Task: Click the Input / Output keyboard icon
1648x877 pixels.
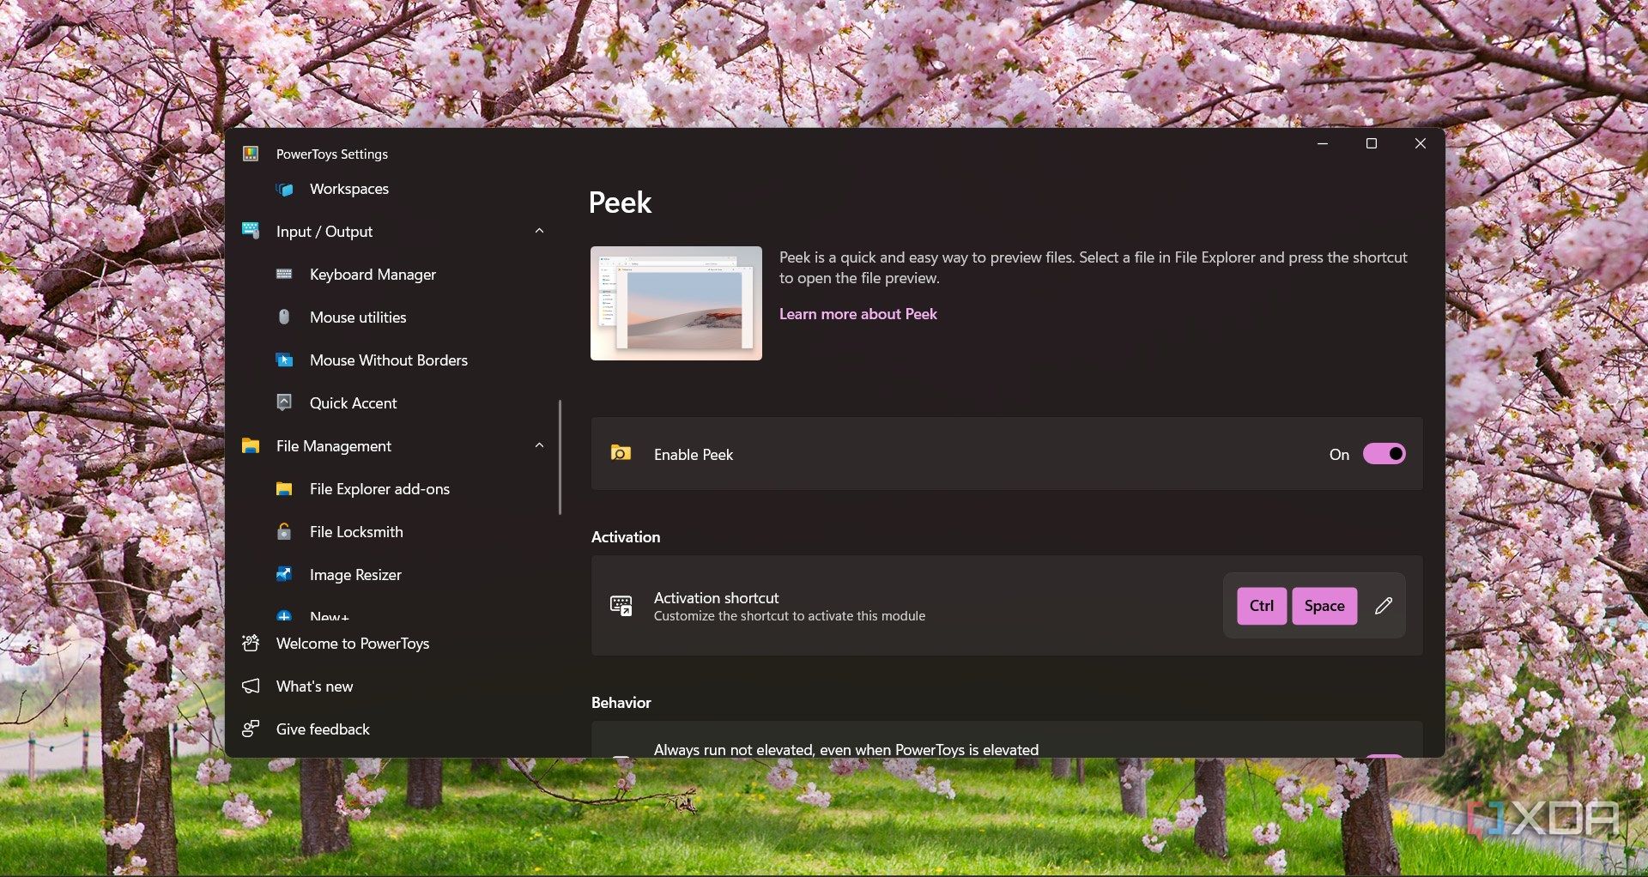Action: (x=251, y=230)
